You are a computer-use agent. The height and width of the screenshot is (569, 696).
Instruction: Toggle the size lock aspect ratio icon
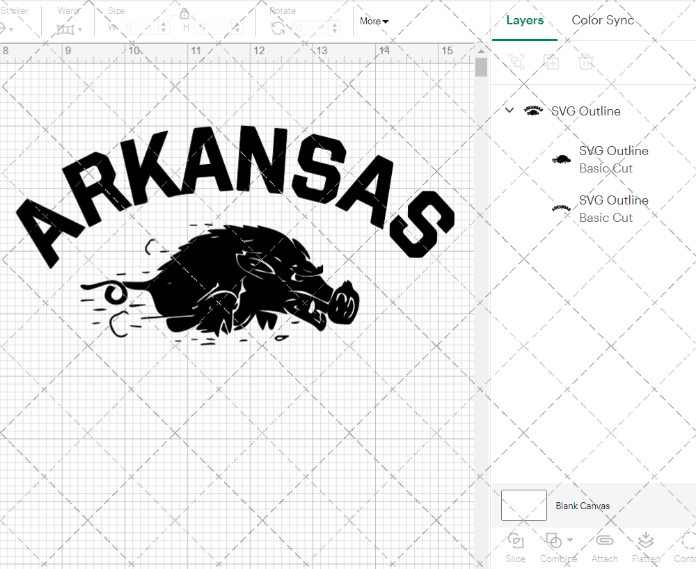coord(184,13)
